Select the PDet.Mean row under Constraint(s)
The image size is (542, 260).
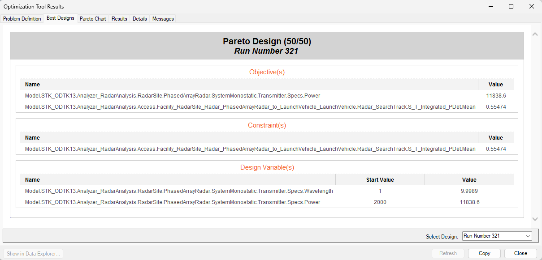pos(250,149)
